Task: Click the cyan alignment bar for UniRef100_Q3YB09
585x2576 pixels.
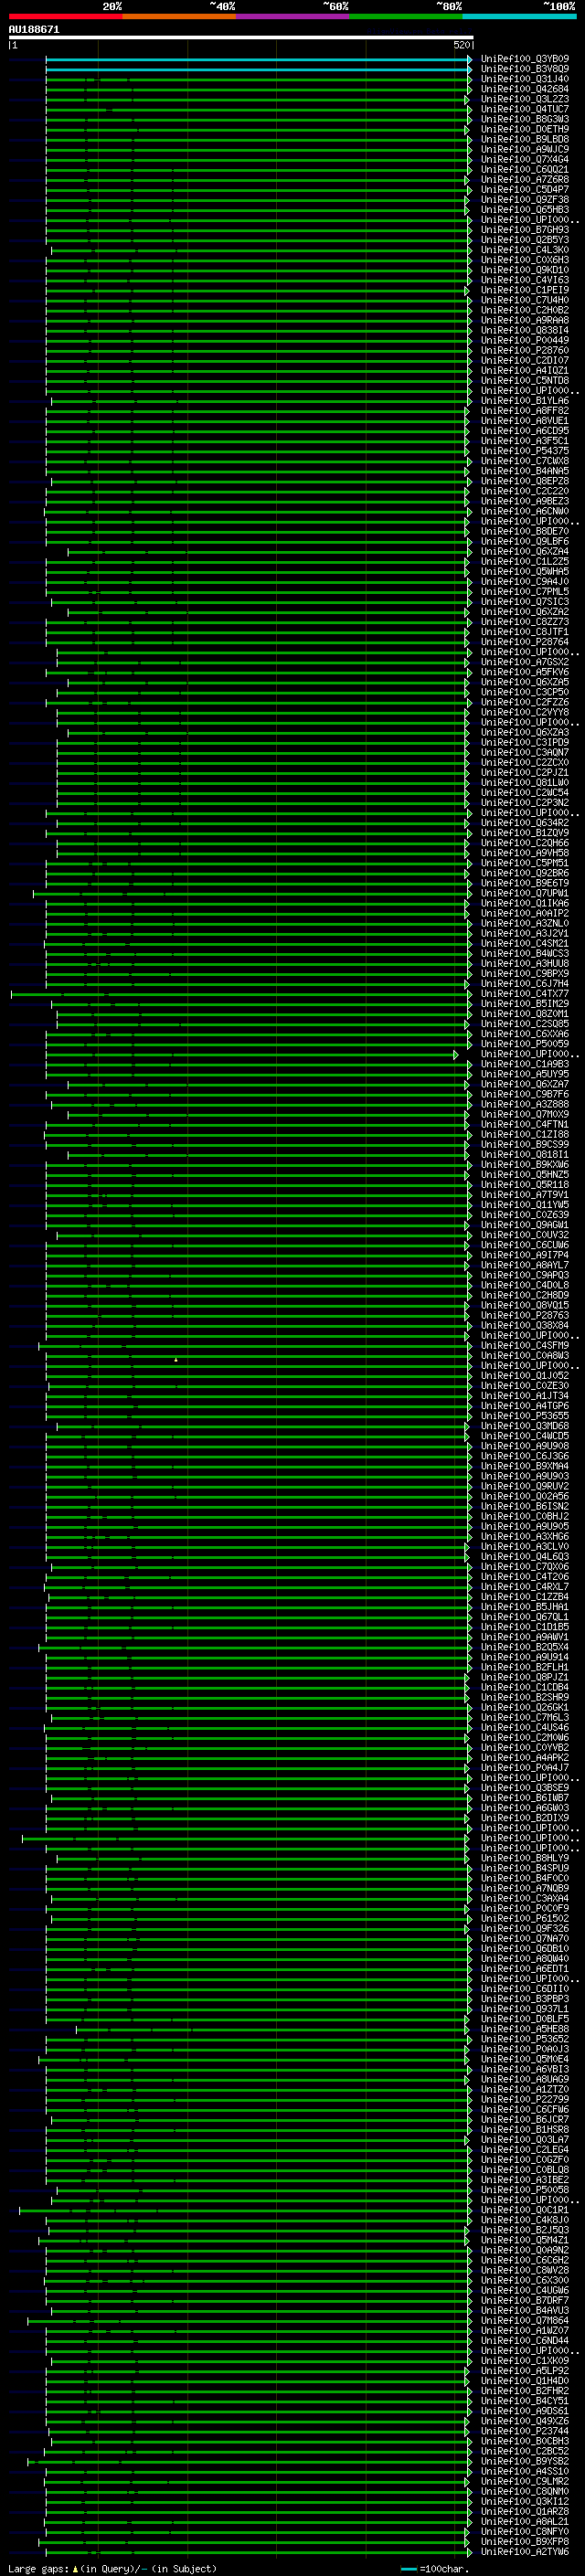Action: pyautogui.click(x=258, y=59)
